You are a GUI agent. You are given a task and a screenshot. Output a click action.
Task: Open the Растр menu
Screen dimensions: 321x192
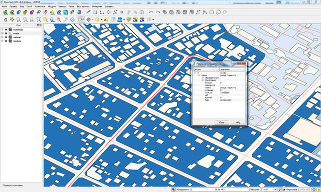tap(71, 6)
